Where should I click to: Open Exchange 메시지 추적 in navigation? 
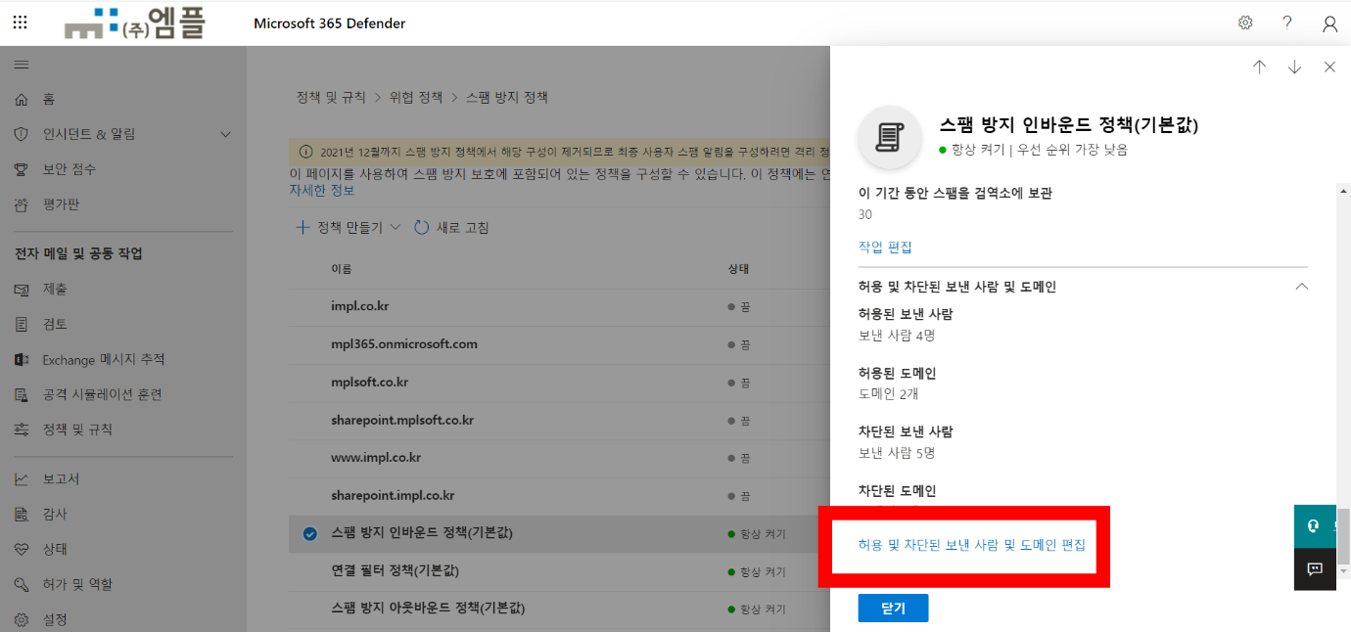(x=104, y=359)
